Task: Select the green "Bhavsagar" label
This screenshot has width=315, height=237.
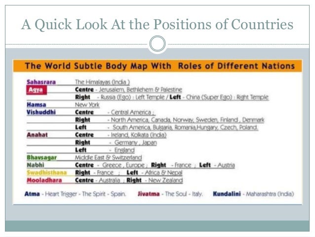Action: (x=42, y=157)
